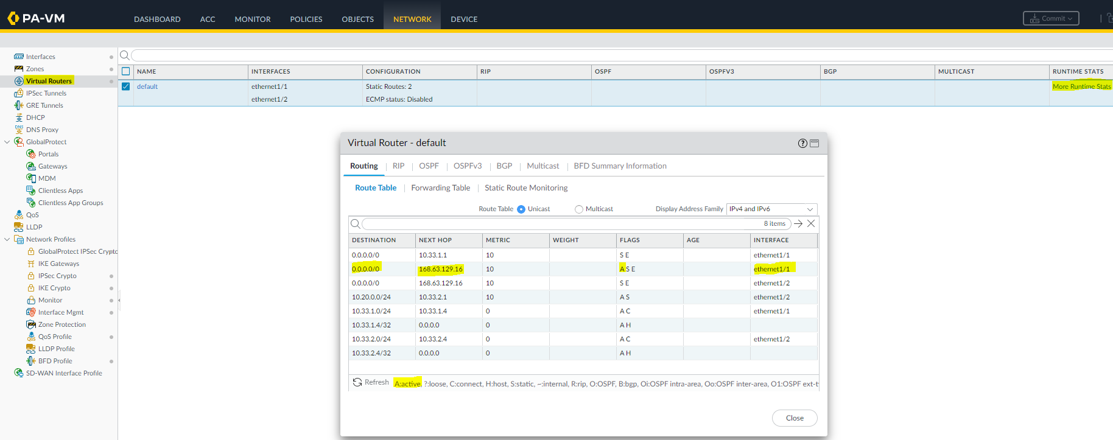Select the DNS Proxy sidebar item
This screenshot has height=440, width=1113.
click(x=42, y=130)
